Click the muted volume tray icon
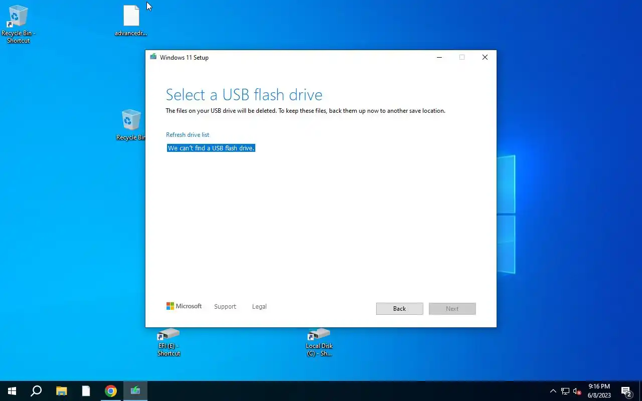 (577, 391)
